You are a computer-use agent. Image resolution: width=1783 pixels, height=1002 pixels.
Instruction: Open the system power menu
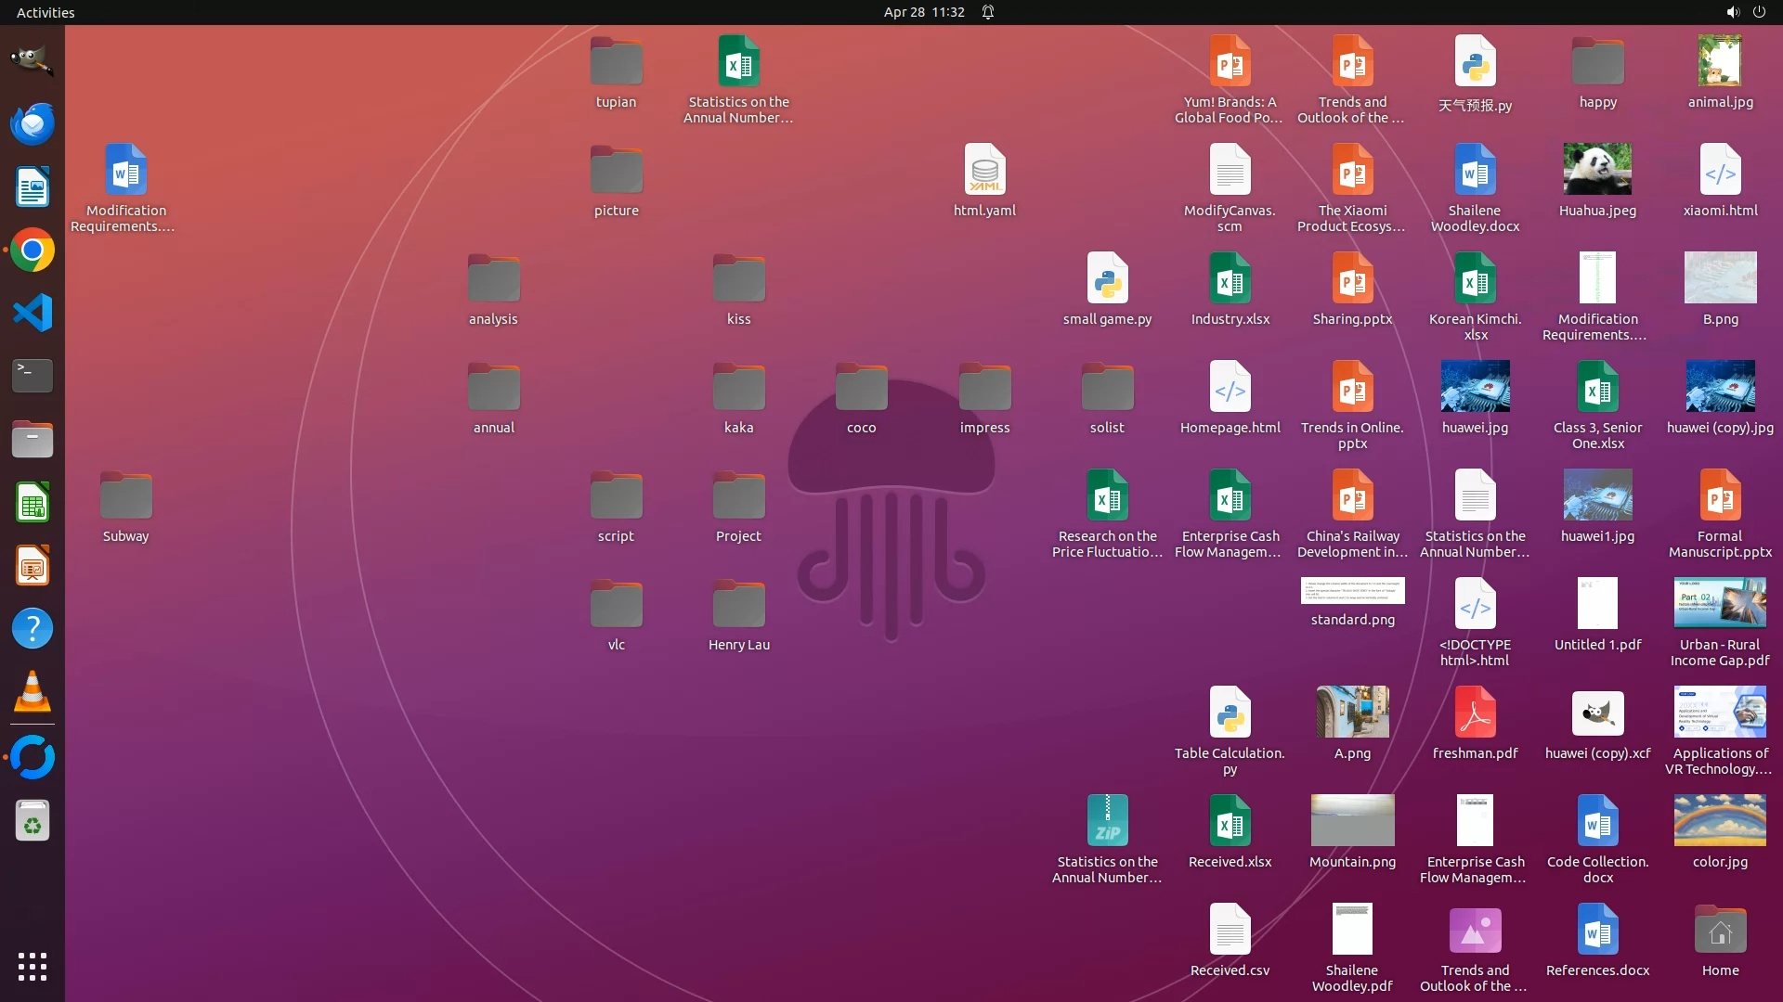point(1759,12)
